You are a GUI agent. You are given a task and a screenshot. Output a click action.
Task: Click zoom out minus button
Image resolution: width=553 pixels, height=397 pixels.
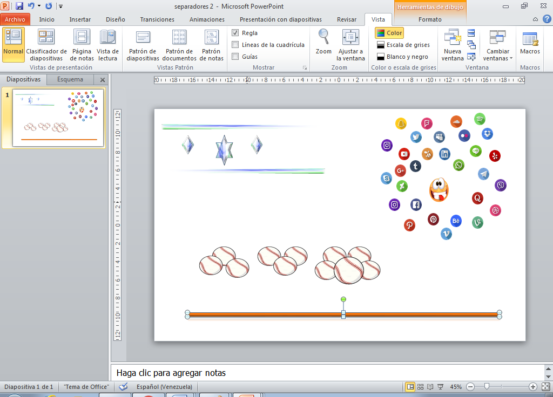click(x=470, y=387)
